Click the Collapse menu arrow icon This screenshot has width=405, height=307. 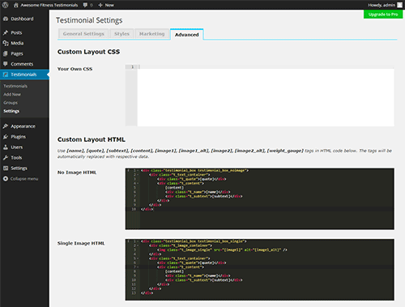point(6,179)
